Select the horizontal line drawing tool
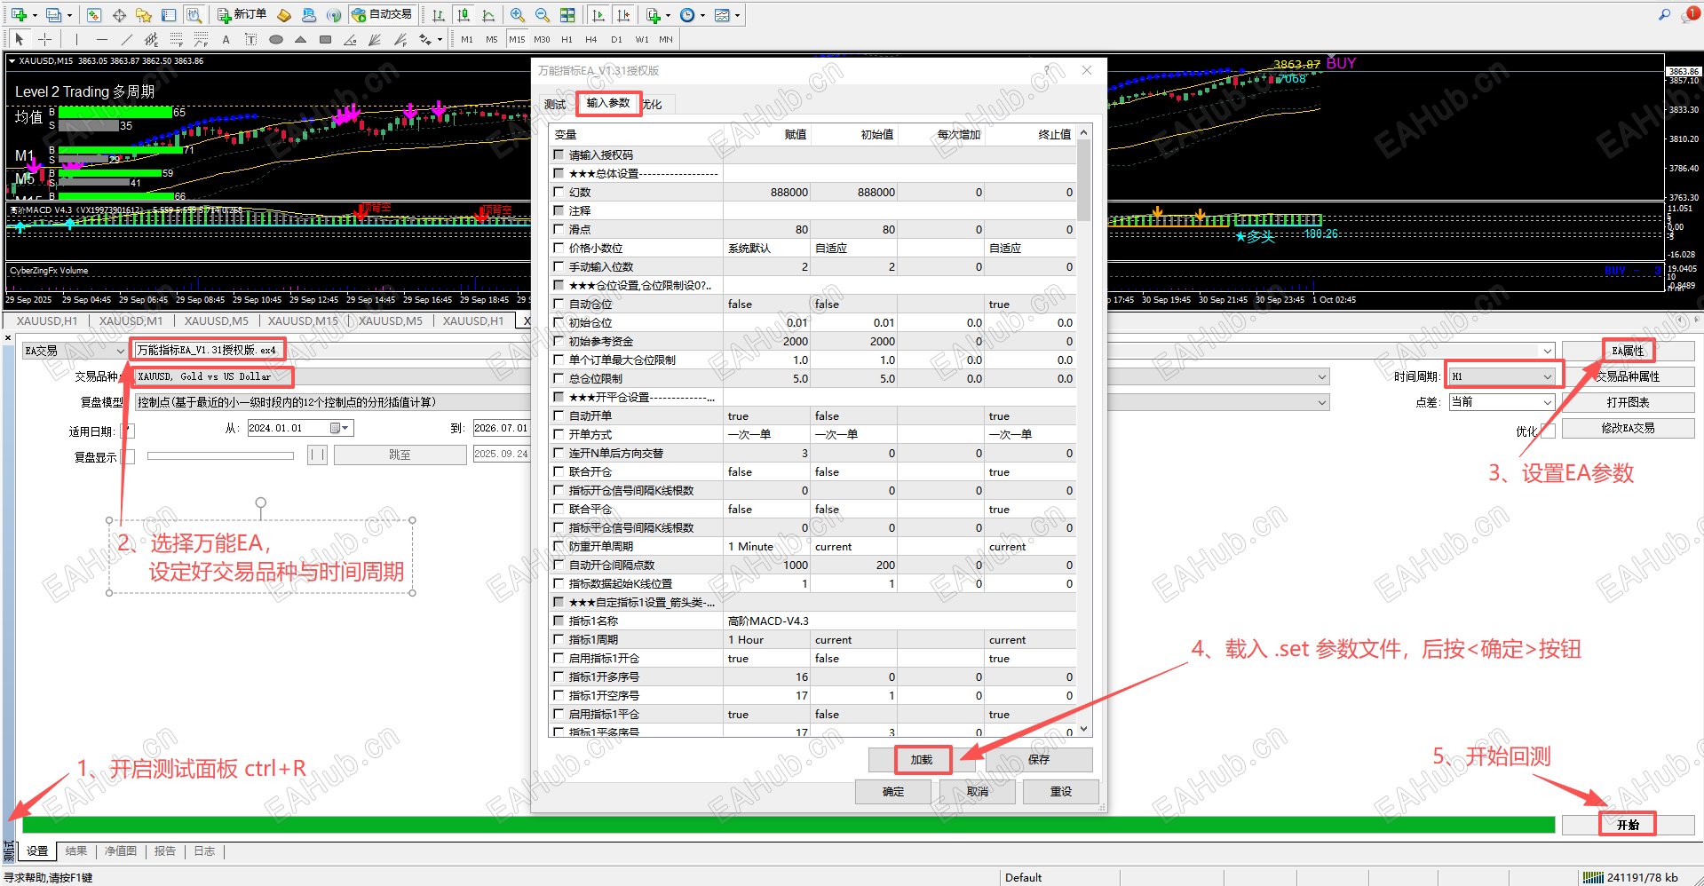This screenshot has height=886, width=1704. click(x=101, y=39)
